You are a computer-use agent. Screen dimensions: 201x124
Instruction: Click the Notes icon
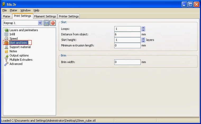[6, 51]
